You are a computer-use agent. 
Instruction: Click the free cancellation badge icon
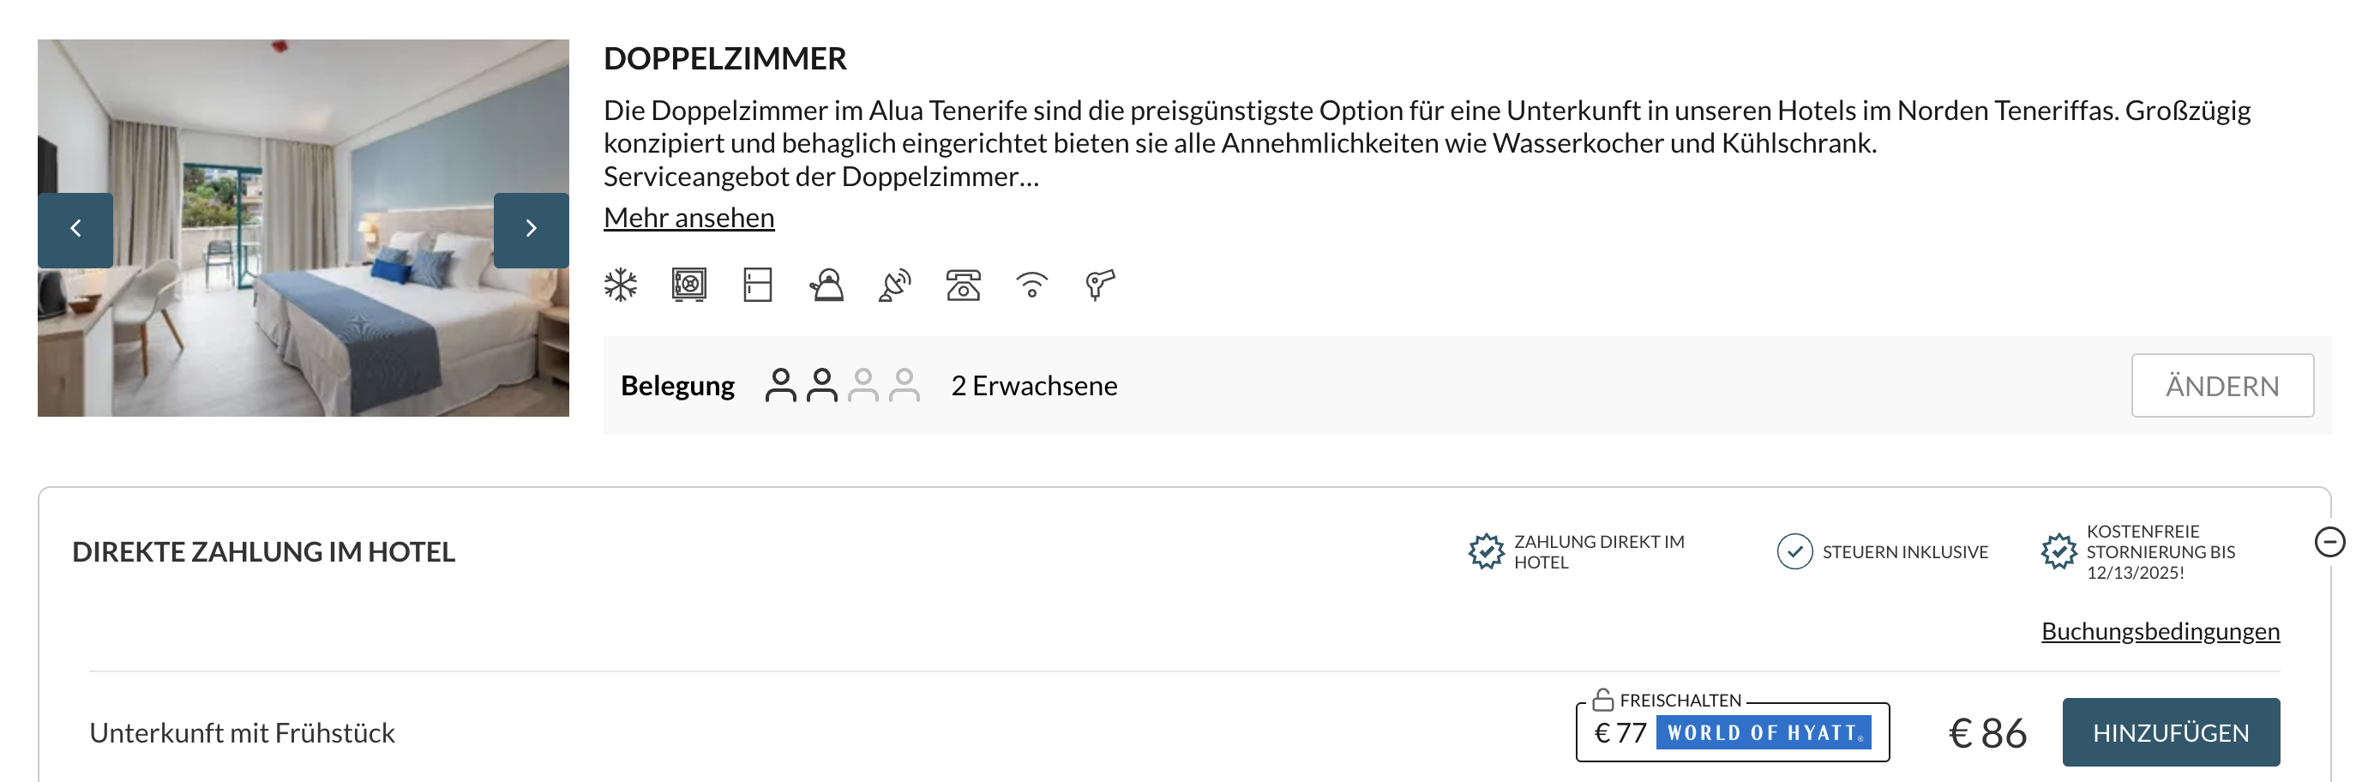point(2058,551)
